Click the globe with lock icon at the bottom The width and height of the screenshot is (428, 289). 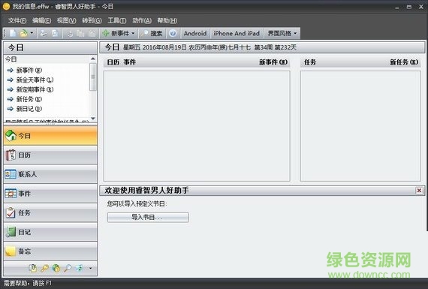56,268
